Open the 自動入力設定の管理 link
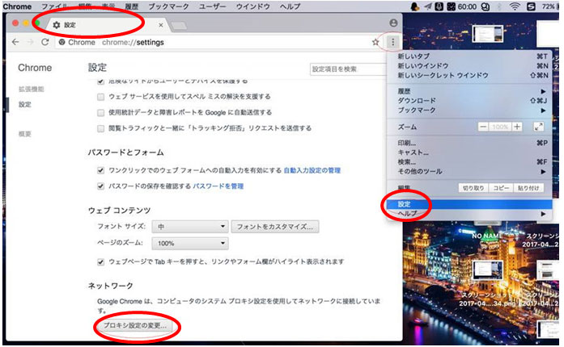This screenshot has width=564, height=347. pyautogui.click(x=312, y=170)
